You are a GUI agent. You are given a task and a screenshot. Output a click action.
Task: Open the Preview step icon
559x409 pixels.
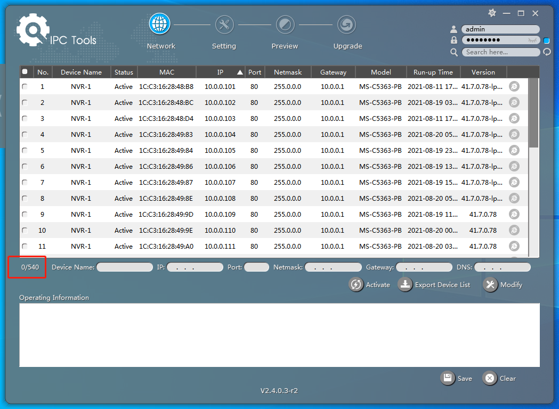pos(285,24)
